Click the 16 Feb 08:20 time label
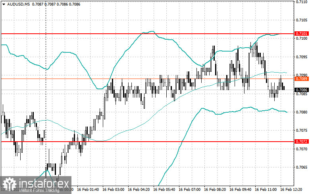Viewport: 310px width, 194px height. (215, 190)
